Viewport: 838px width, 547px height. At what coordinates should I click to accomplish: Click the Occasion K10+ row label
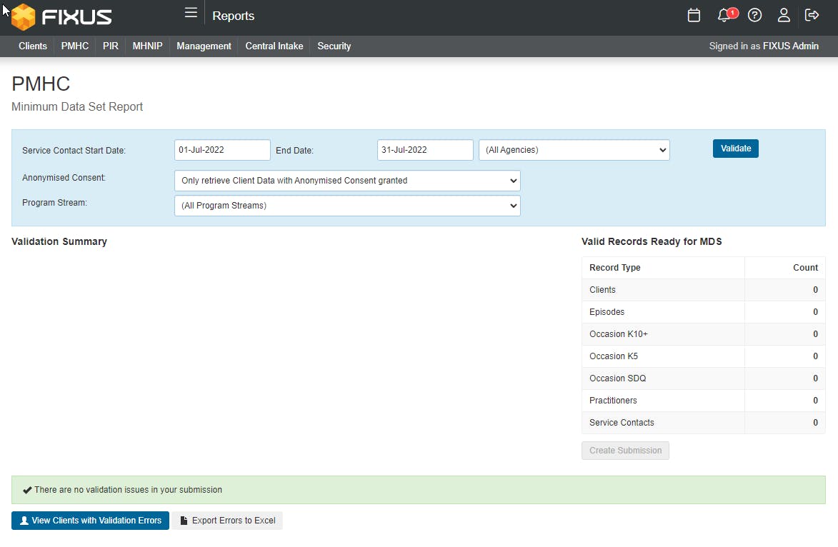click(619, 334)
